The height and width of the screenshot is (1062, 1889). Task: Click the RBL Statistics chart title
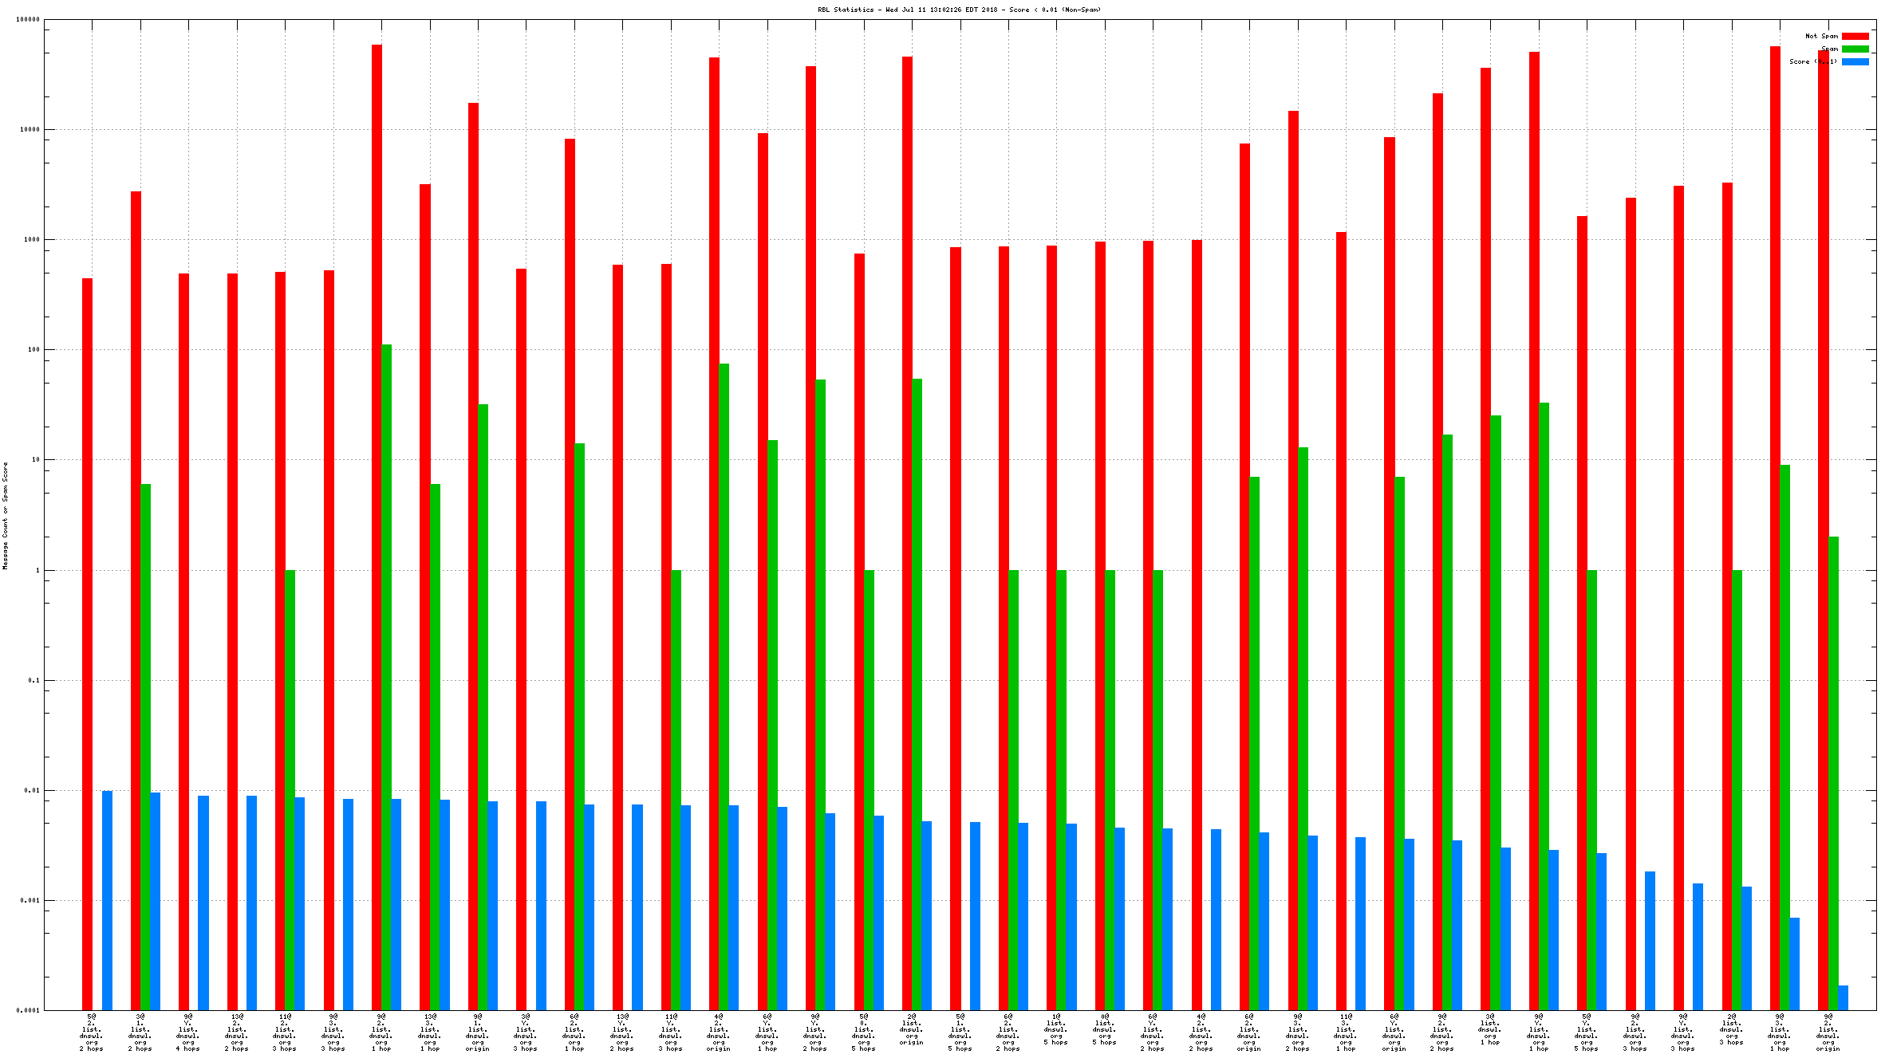(959, 10)
